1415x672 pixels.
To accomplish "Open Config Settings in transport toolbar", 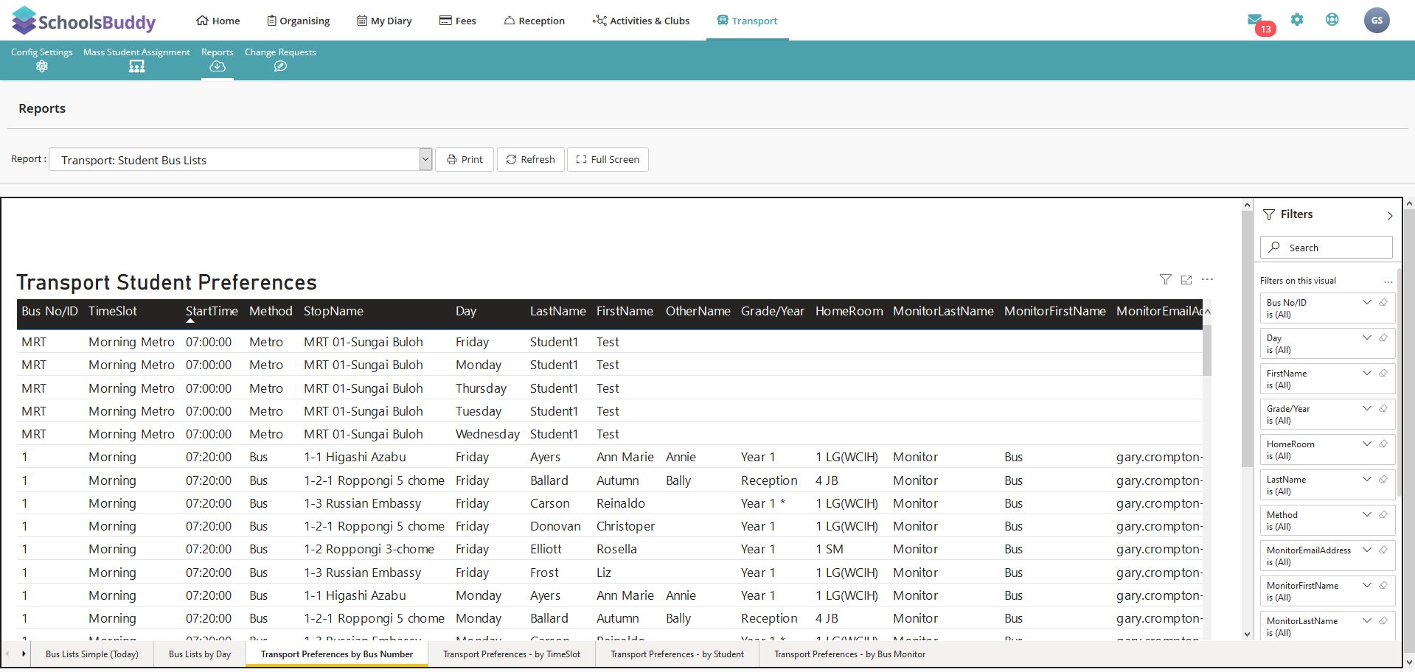I will [42, 60].
